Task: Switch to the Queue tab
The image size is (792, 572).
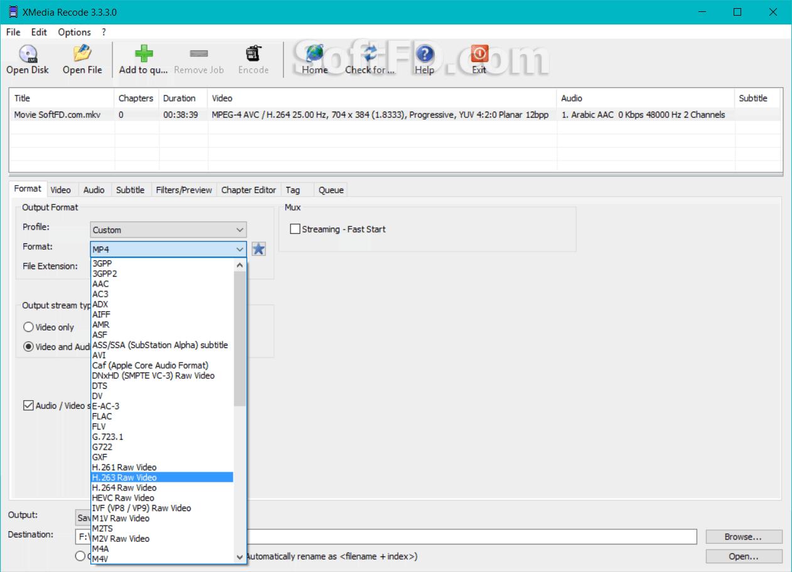Action: (331, 190)
